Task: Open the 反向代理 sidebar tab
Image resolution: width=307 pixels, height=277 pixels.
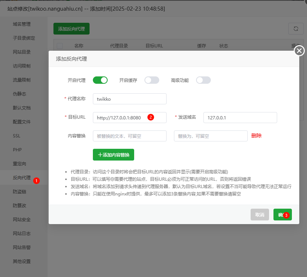Action: tap(22, 178)
